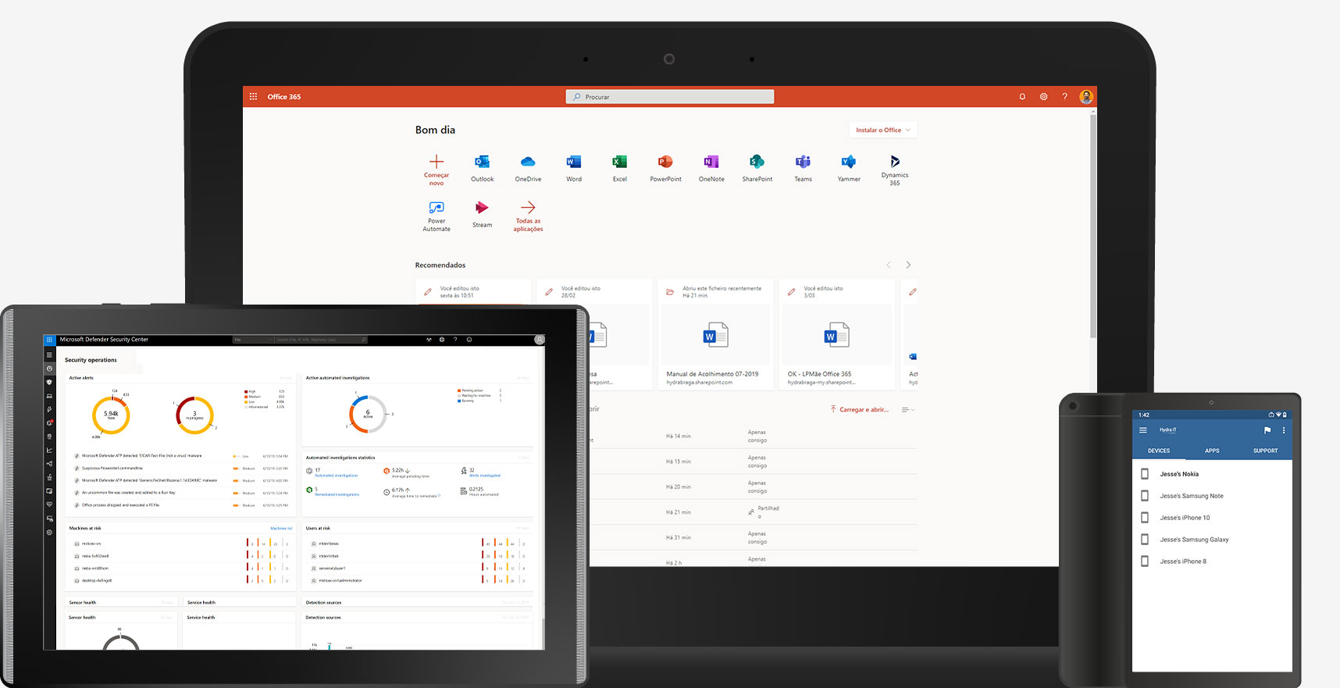Open the Defender Security Center app launcher
This screenshot has height=688, width=1340.
(x=49, y=340)
